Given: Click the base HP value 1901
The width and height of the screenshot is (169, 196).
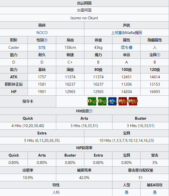Looking at the screenshot, I should (x=42, y=92).
